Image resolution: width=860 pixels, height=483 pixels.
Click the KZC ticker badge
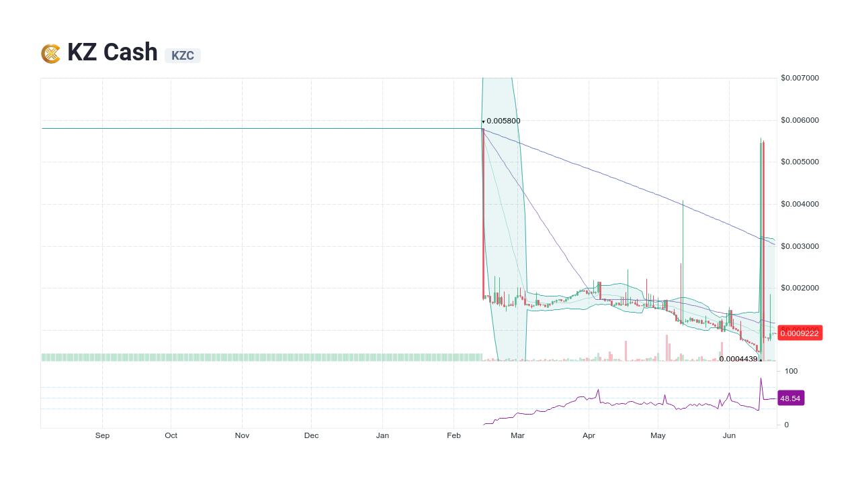tap(183, 56)
